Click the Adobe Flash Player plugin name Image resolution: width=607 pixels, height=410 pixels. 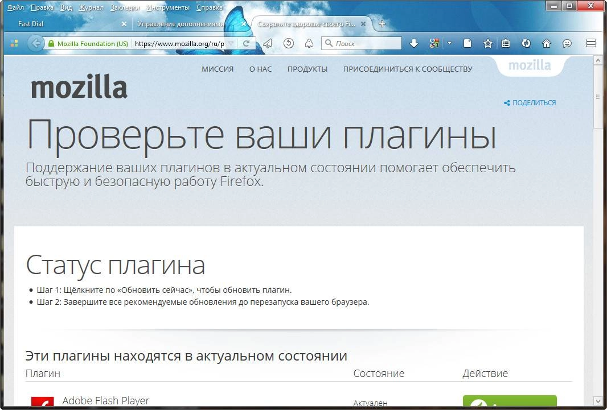pyautogui.click(x=106, y=400)
